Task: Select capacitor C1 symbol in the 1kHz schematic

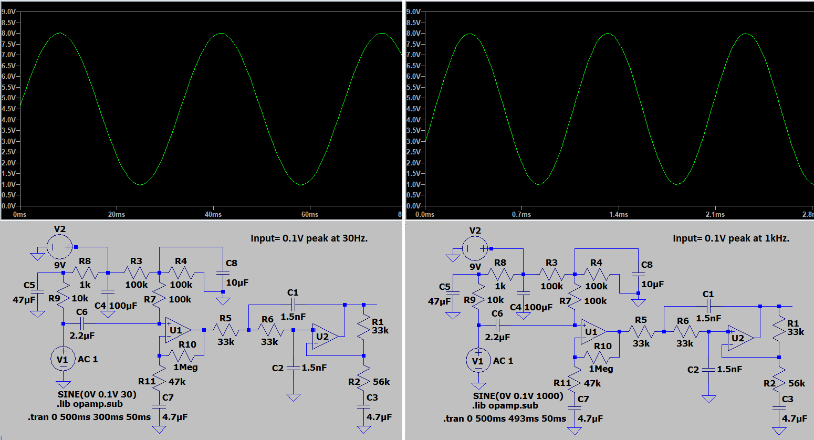Action: 708,306
